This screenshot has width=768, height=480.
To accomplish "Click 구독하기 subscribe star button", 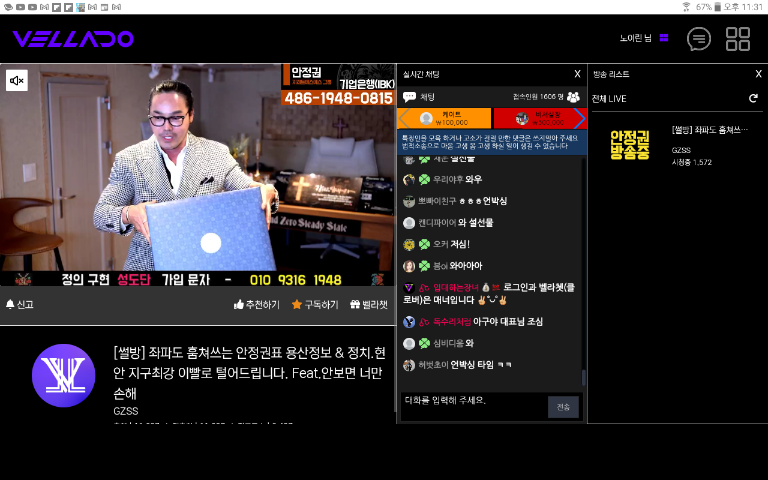I will click(x=315, y=304).
